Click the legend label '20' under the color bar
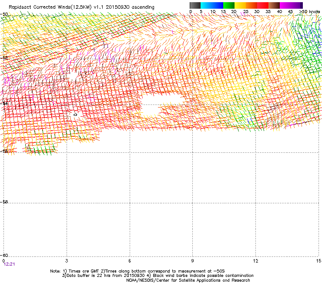This screenshot has height=283, width=322. pyautogui.click(x=234, y=12)
